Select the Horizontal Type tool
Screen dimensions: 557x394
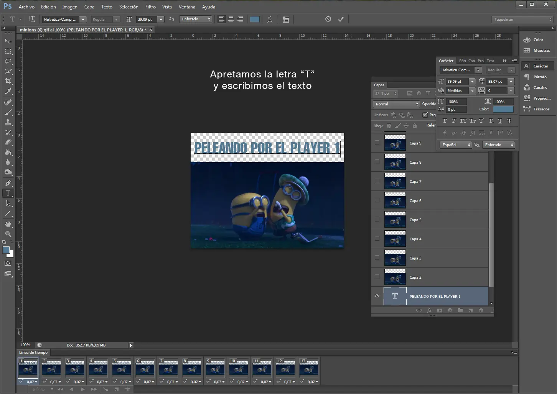pyautogui.click(x=8, y=193)
